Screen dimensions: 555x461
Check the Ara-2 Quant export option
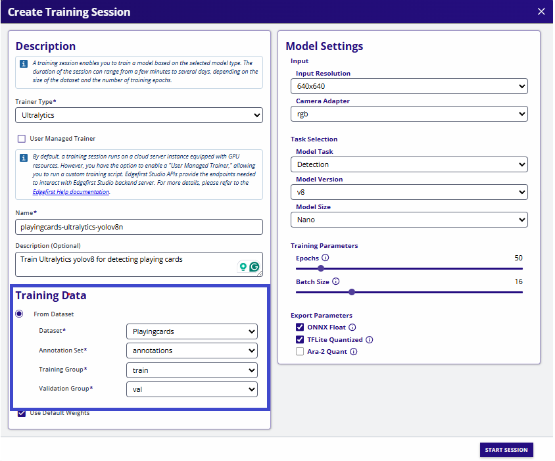point(299,351)
